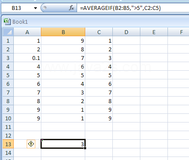Select row 2 header
This screenshot has width=189, height=160.
8,49
